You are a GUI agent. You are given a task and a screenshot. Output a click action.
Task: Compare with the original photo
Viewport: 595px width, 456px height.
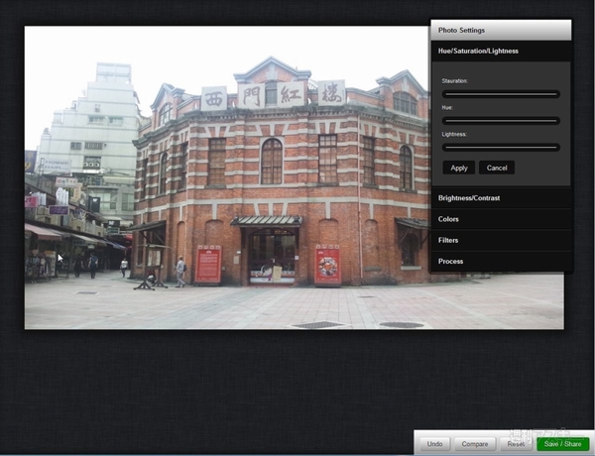point(475,444)
